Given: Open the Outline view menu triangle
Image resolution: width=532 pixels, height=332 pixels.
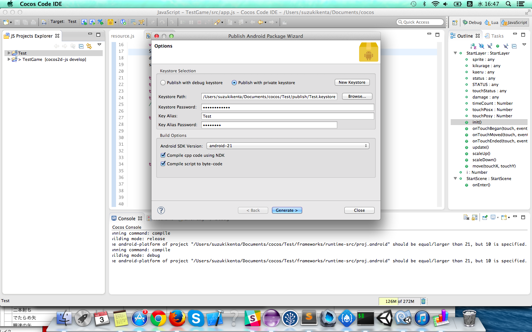Looking at the screenshot, I should pos(524,45).
